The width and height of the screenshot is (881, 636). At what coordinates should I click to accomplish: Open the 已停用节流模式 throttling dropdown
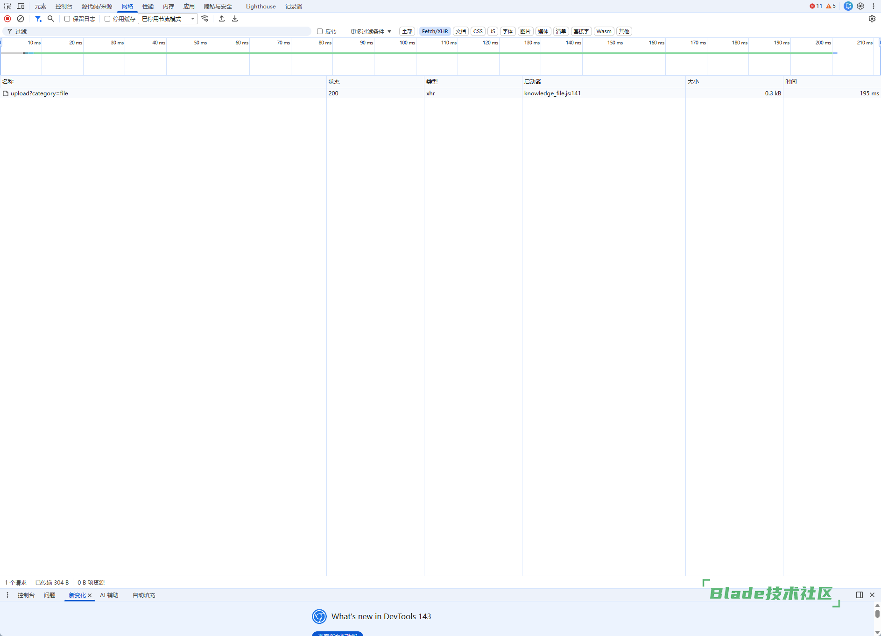click(168, 19)
